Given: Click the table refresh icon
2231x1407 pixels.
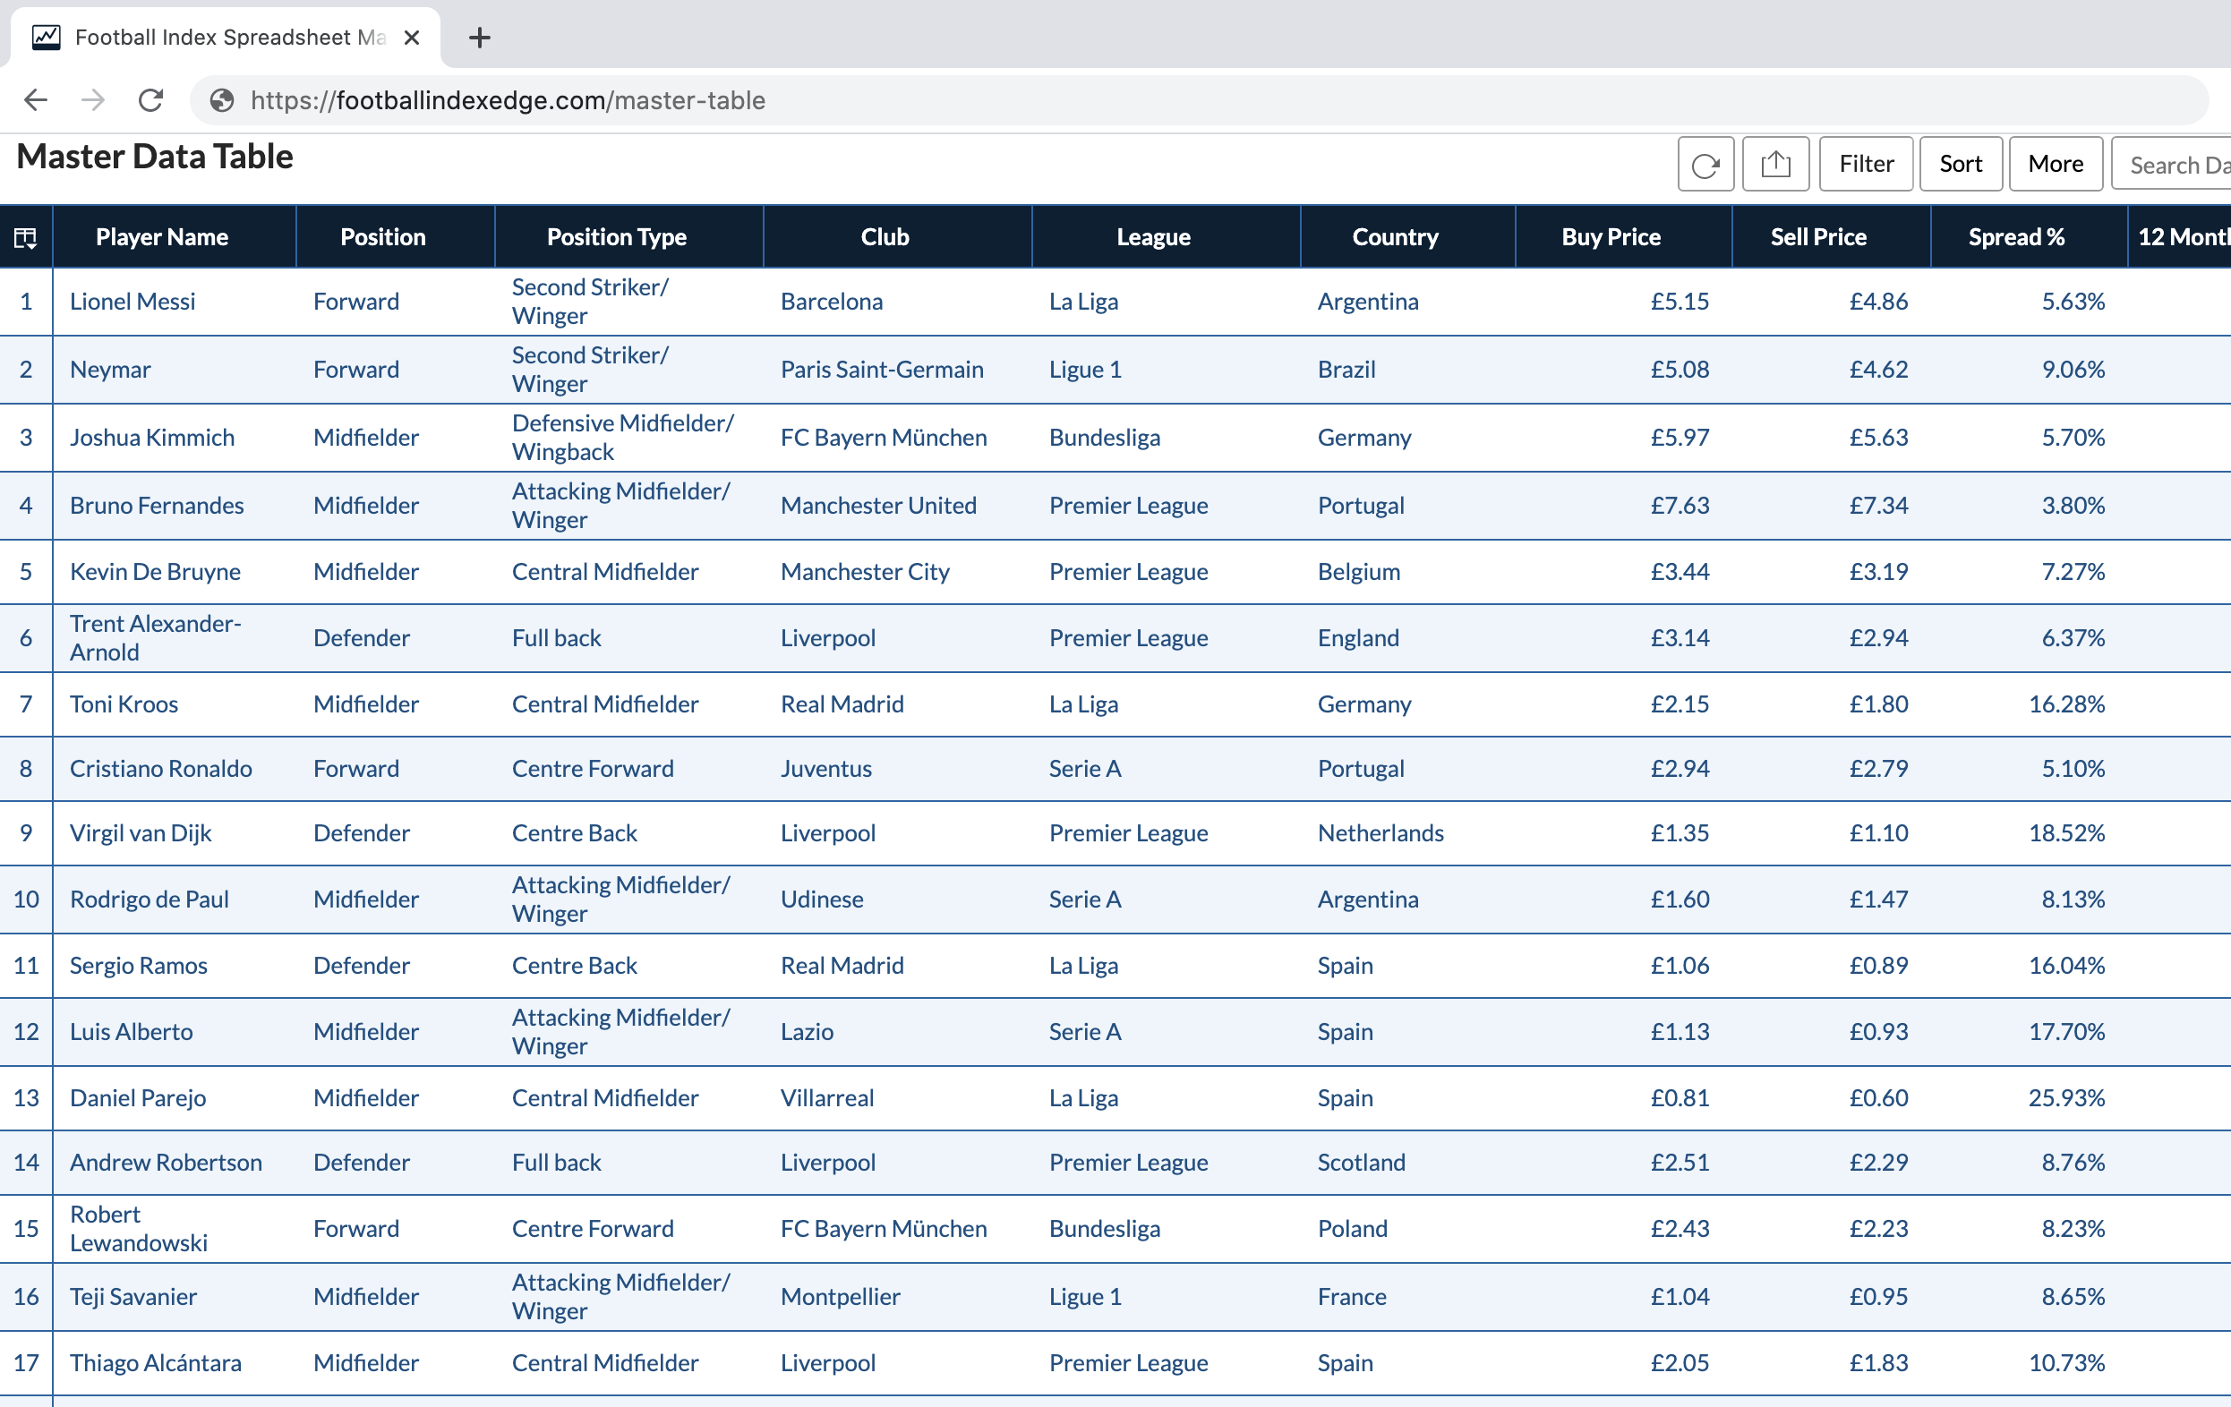Looking at the screenshot, I should click(1705, 165).
